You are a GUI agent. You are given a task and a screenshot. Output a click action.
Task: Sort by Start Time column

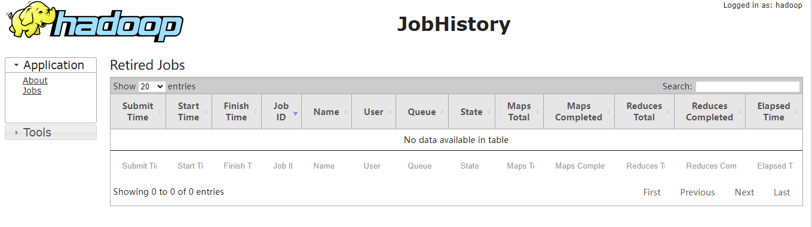pyautogui.click(x=189, y=111)
